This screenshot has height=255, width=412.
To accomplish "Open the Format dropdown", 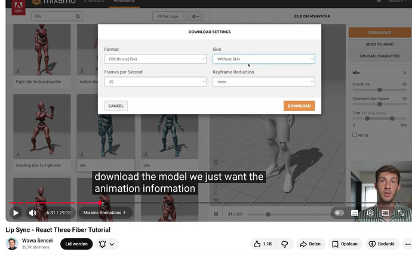I will 155,59.
